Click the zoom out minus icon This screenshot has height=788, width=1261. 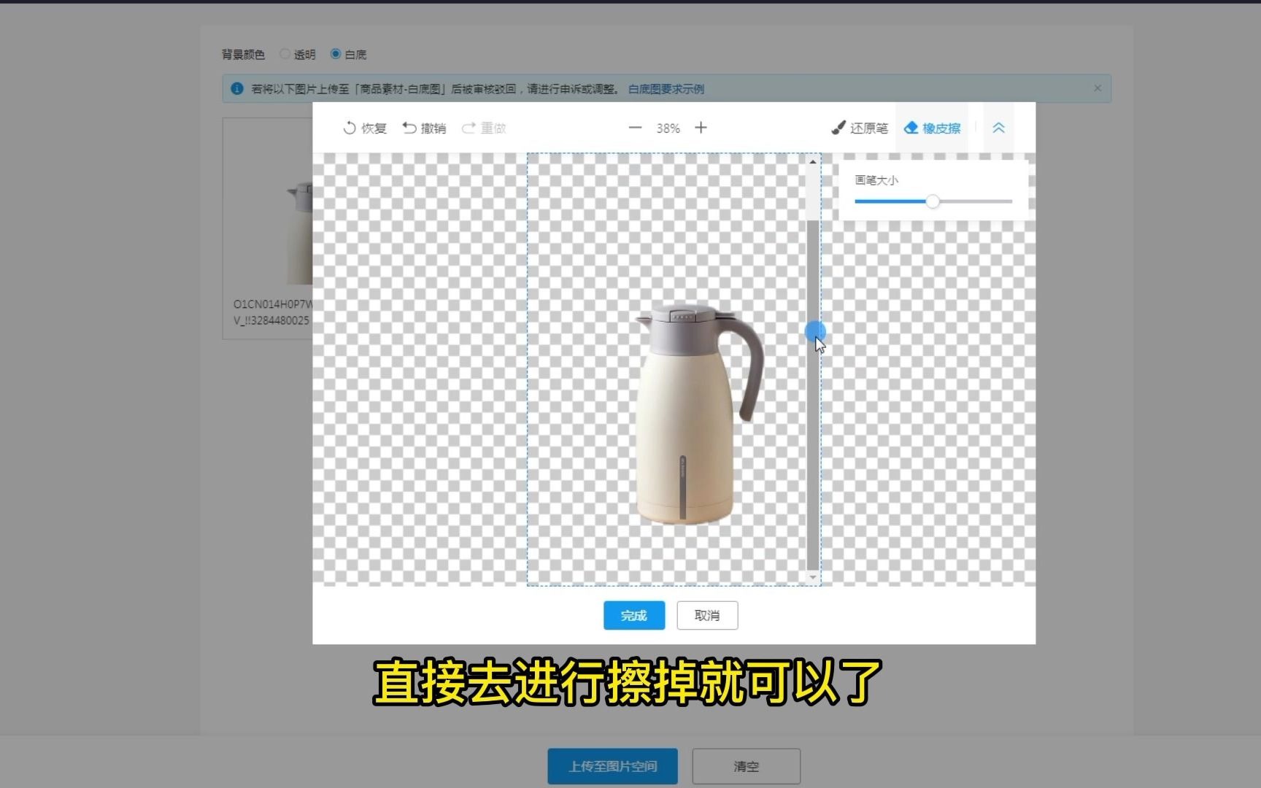coord(634,128)
